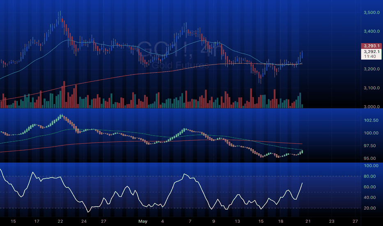
Task: Click 3,100.0 on the price axis
Action: pyautogui.click(x=371, y=88)
